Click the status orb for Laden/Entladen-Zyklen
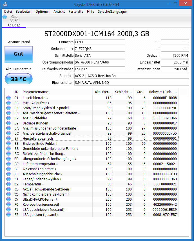 (8, 179)
